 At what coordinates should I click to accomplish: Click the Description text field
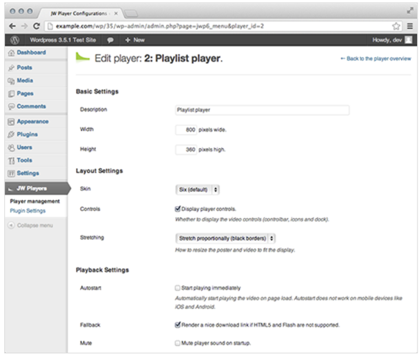(x=262, y=110)
